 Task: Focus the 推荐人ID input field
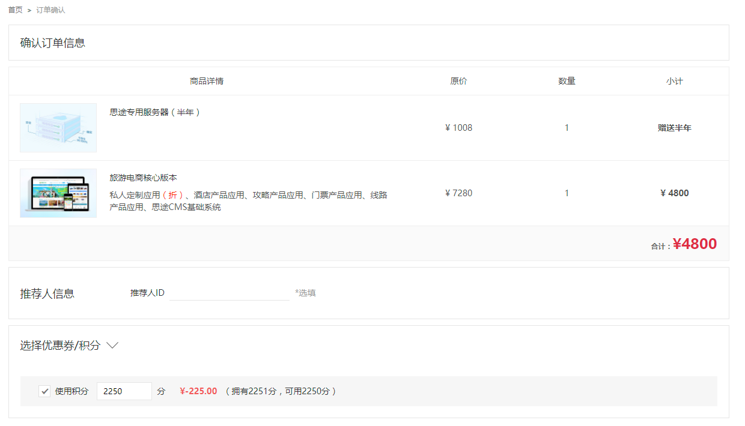tap(230, 293)
